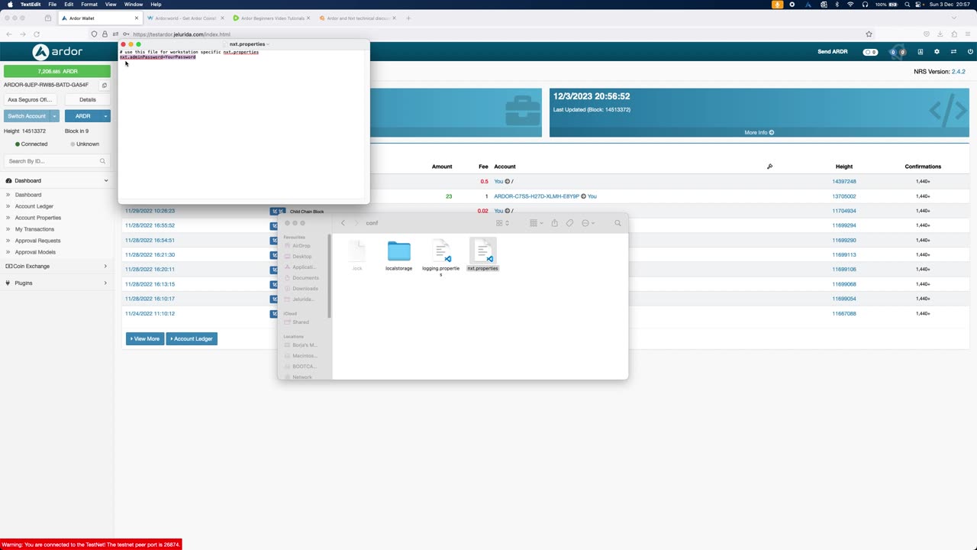Open the Switch Account dropdown arrow

(x=54, y=116)
